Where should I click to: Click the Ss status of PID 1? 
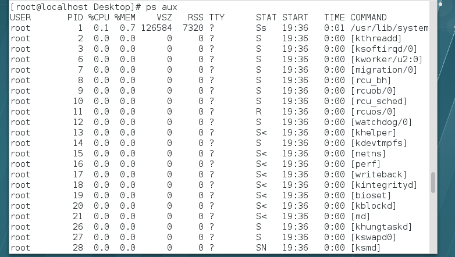click(x=261, y=28)
